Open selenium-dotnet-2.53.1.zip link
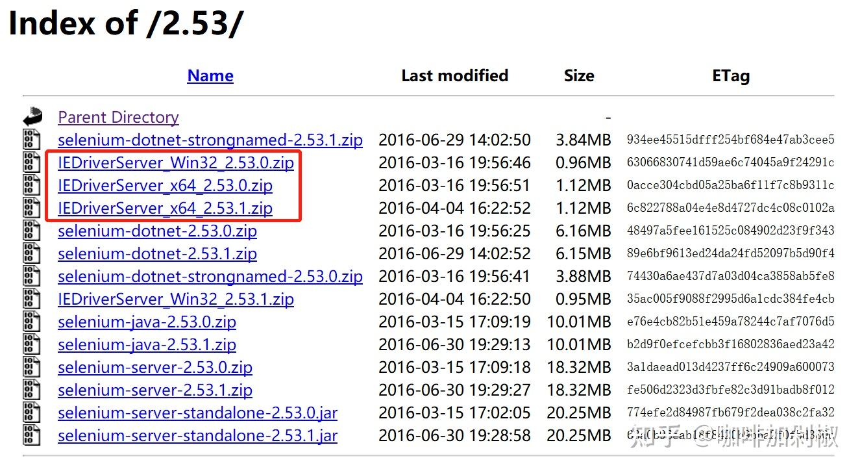This screenshot has width=860, height=471. pos(157,253)
